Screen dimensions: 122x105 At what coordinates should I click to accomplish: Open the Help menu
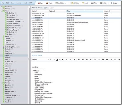[31, 3]
